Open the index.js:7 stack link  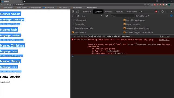(x=120, y=53)
